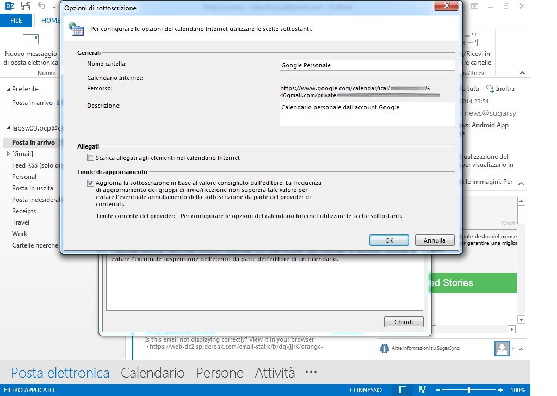557x396 pixels.
Task: Click Invia/Ricevi in tutte le cartelle icon
Action: tap(470, 40)
